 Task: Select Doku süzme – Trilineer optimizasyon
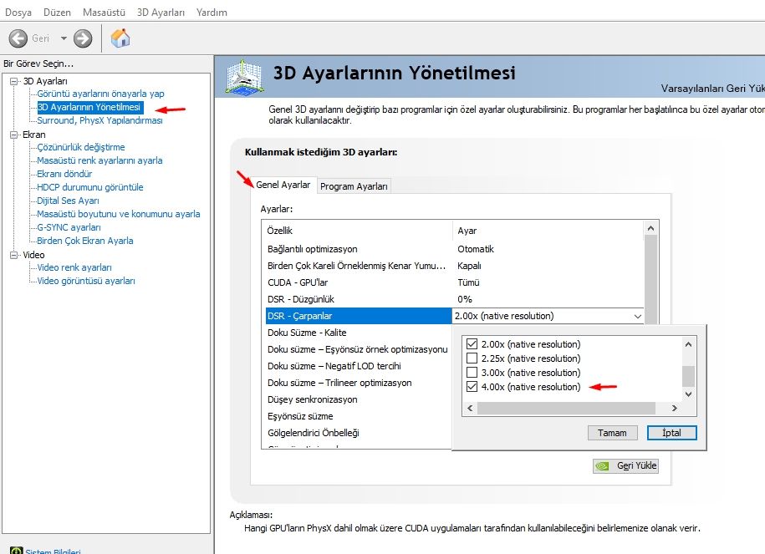pos(359,383)
